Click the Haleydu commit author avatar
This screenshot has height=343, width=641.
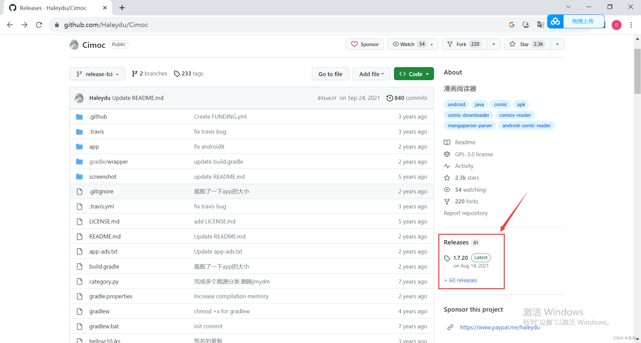coord(79,98)
